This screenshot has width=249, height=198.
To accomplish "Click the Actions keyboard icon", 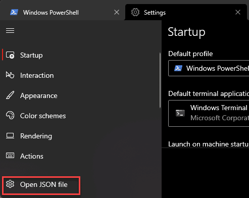I will (10, 156).
